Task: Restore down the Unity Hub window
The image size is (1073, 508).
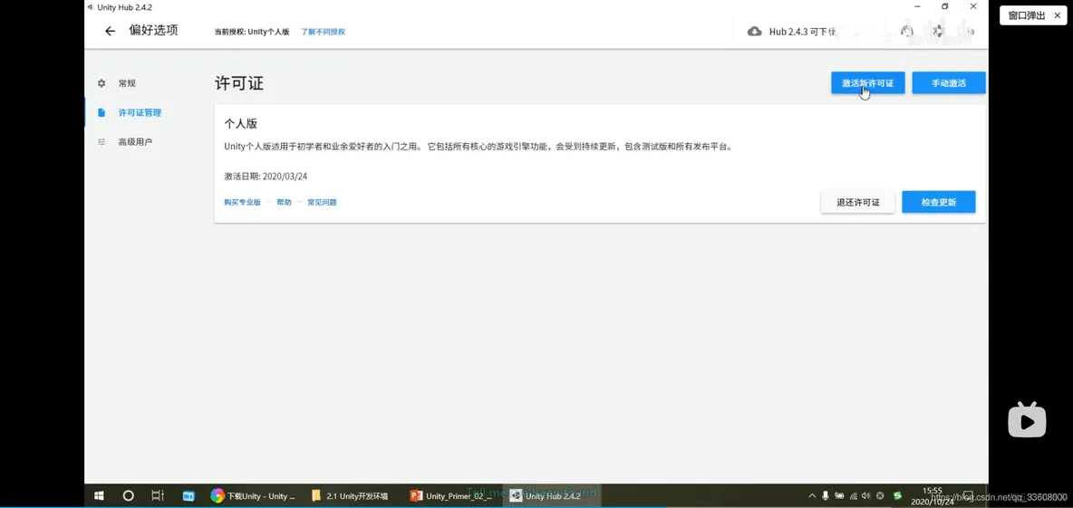Action: click(944, 6)
